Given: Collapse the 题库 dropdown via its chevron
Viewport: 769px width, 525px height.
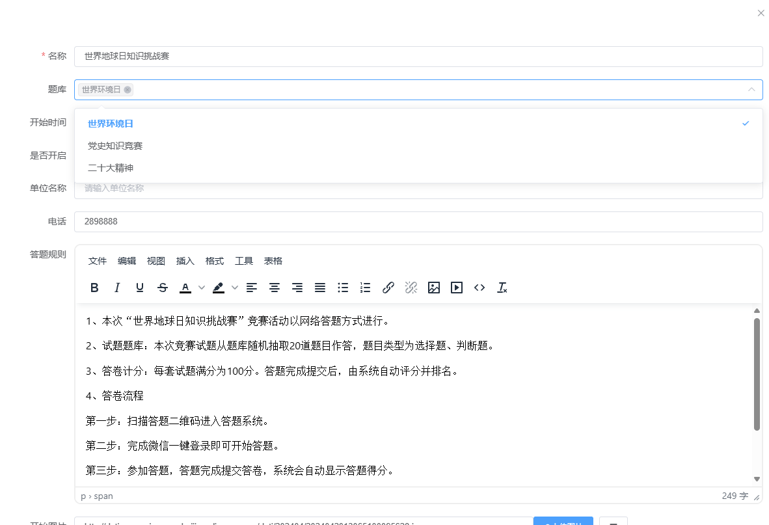Looking at the screenshot, I should point(751,89).
